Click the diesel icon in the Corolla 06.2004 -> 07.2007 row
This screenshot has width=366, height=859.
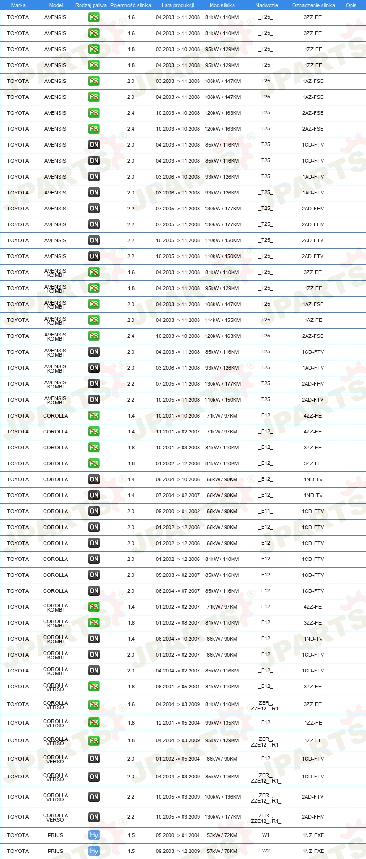94,591
